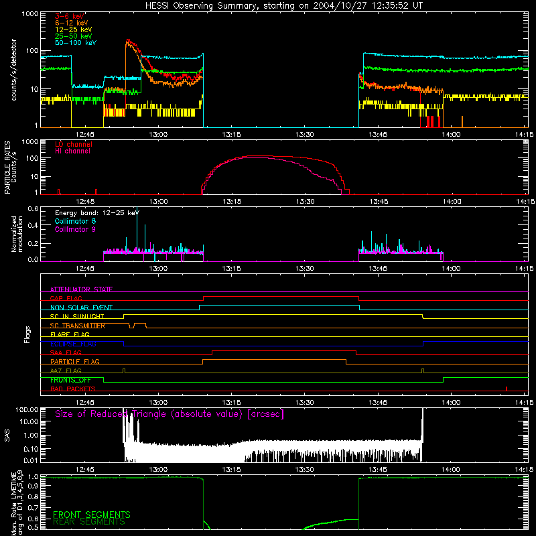Click the ECLIPSE FLAG label
Screen dimensions: 536x536
click(73, 344)
